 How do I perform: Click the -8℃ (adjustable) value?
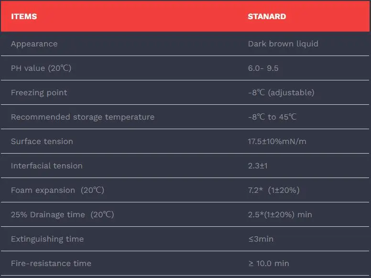(x=281, y=92)
